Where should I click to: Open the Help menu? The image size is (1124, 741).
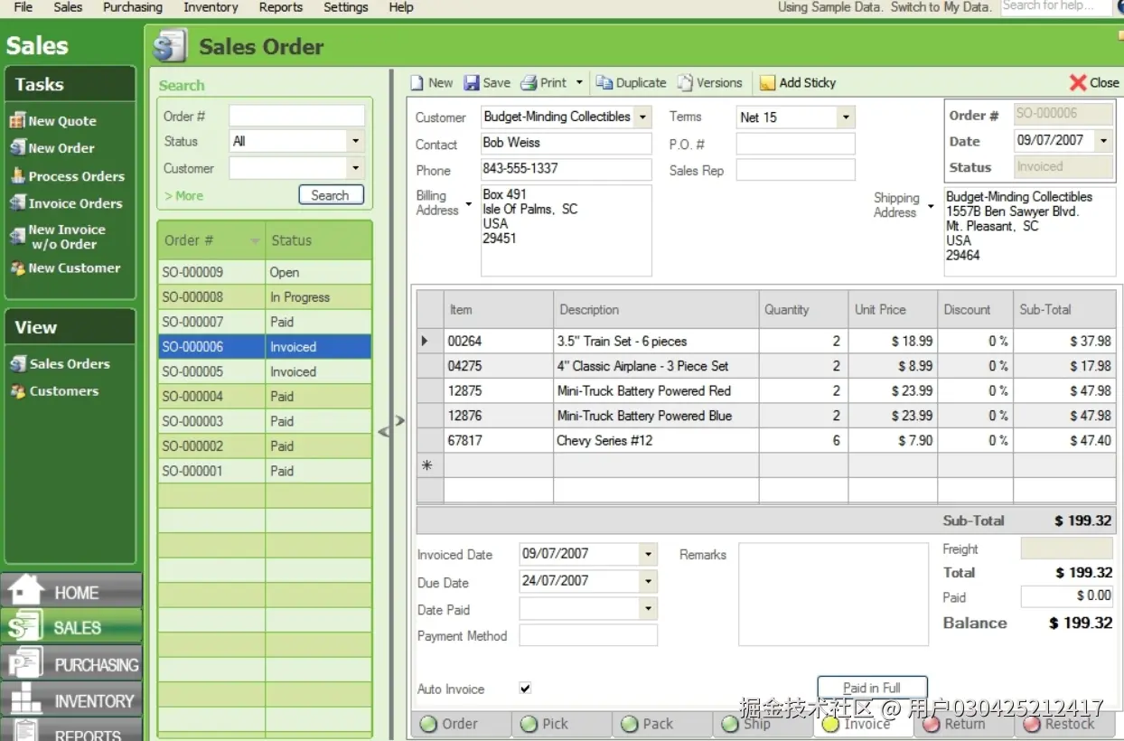tap(401, 7)
